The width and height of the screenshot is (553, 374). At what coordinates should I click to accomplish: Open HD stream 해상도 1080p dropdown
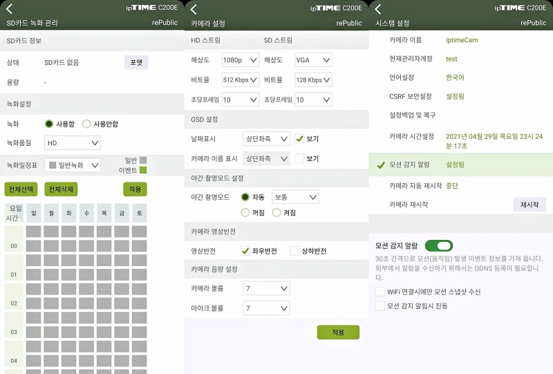240,60
